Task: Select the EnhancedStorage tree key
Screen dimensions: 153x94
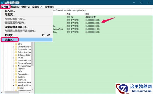Action: 24,55
